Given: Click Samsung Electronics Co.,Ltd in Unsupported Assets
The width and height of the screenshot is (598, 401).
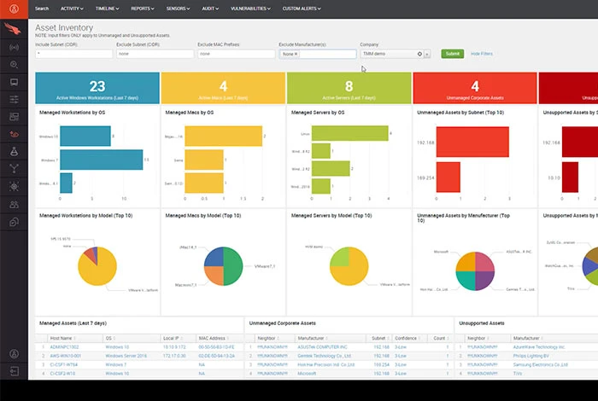Looking at the screenshot, I should point(541,364).
